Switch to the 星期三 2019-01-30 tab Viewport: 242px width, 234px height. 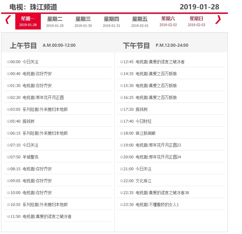tap(83, 22)
